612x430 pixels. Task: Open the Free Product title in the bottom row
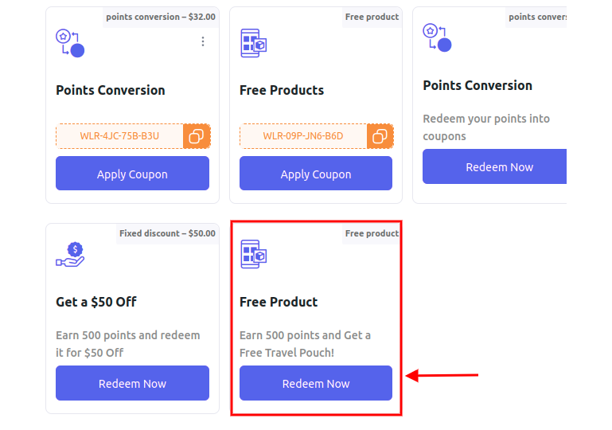point(279,302)
